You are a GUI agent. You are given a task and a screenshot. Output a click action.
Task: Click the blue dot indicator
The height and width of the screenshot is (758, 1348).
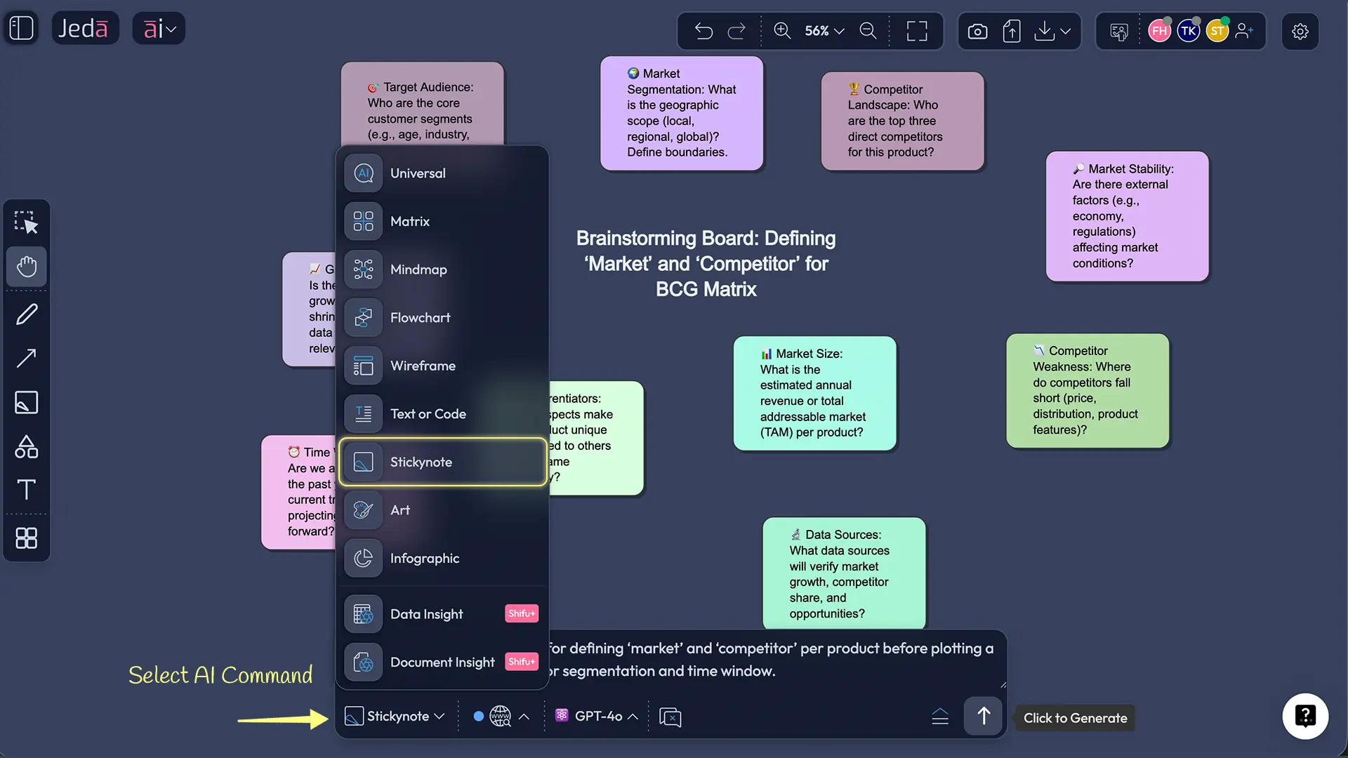coord(478,716)
